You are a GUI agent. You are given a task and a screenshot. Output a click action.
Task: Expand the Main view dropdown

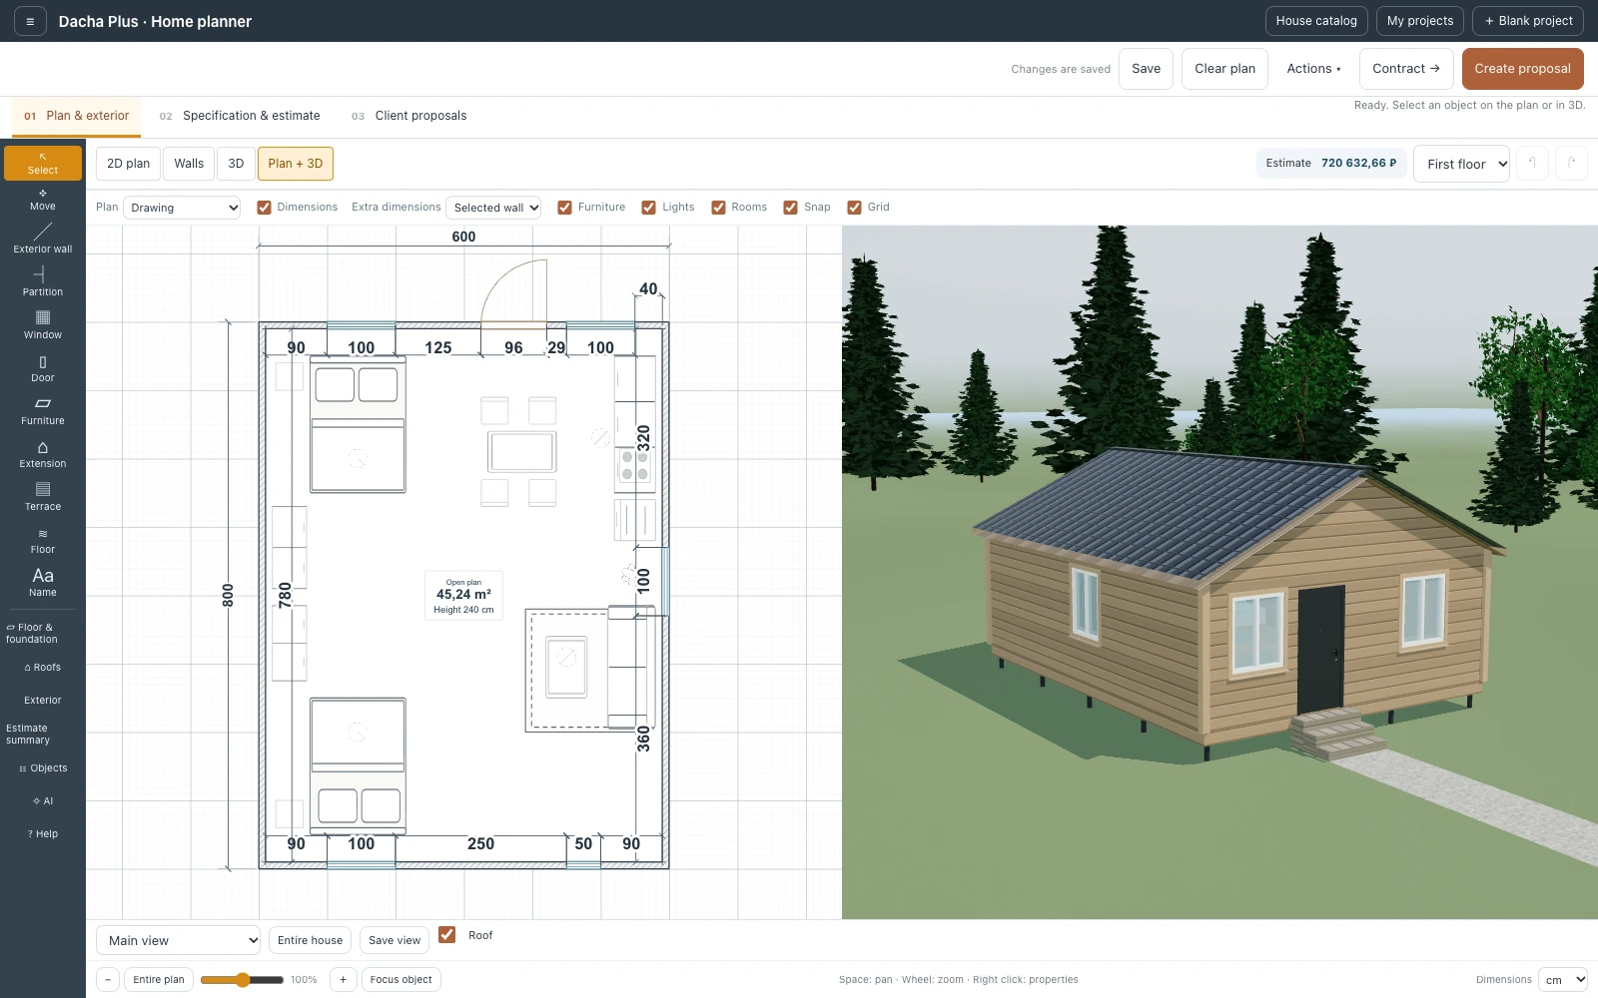point(178,940)
